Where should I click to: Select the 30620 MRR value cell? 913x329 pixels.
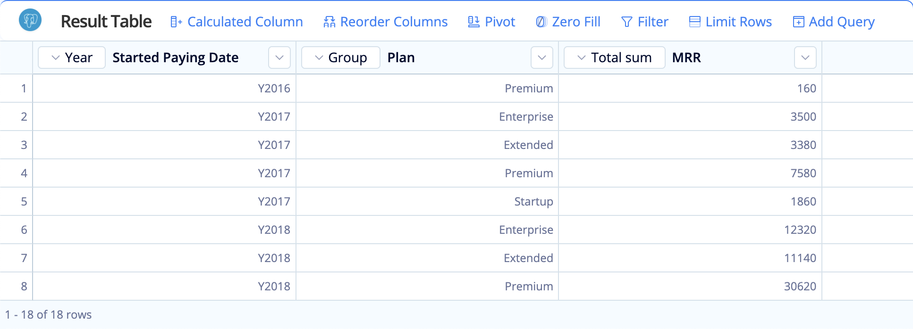pyautogui.click(x=800, y=286)
